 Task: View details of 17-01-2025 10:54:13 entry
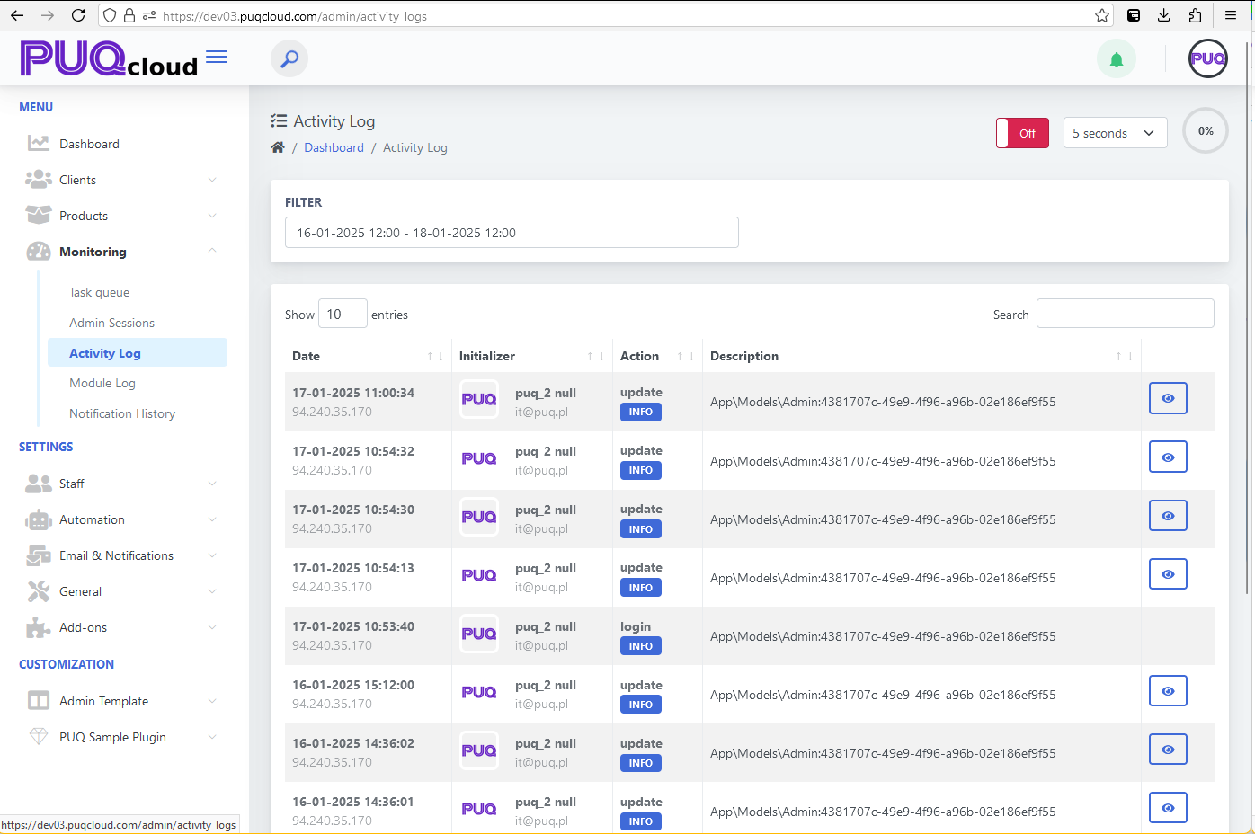(x=1168, y=573)
